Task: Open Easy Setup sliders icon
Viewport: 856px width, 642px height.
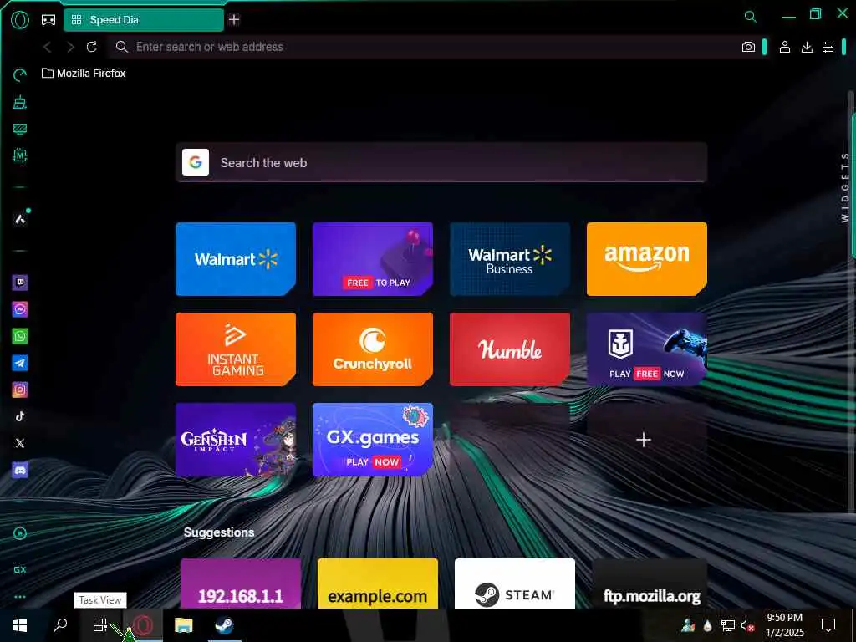Action: (828, 47)
